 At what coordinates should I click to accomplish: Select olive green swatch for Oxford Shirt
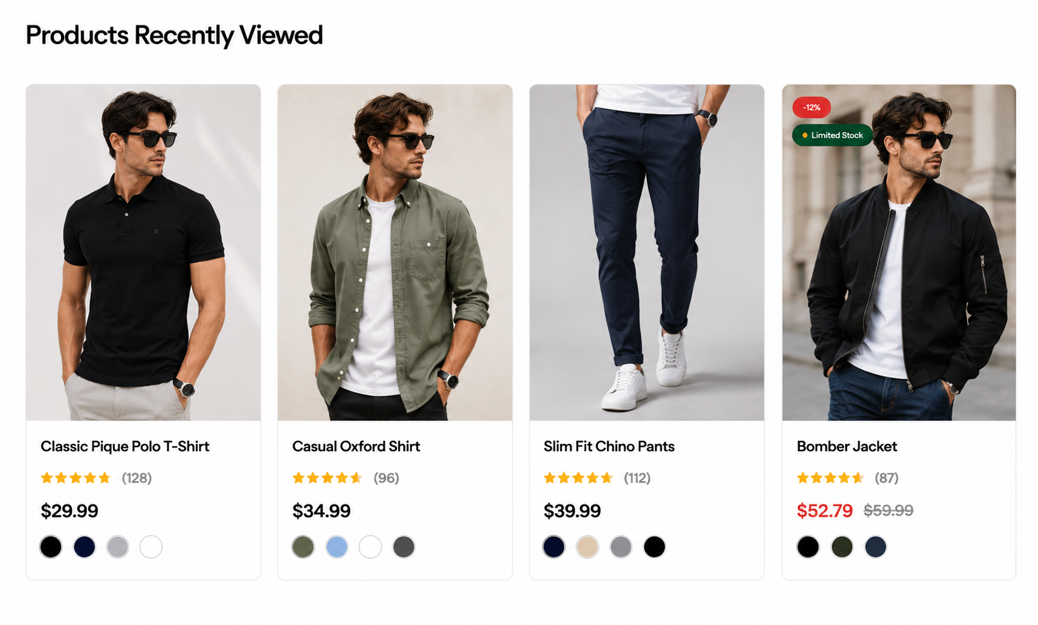[x=303, y=546]
